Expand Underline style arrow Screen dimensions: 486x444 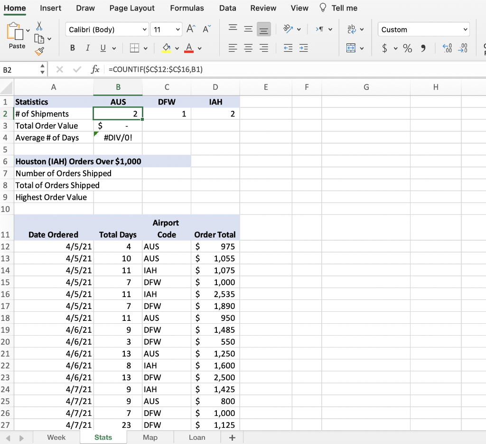pyautogui.click(x=114, y=48)
